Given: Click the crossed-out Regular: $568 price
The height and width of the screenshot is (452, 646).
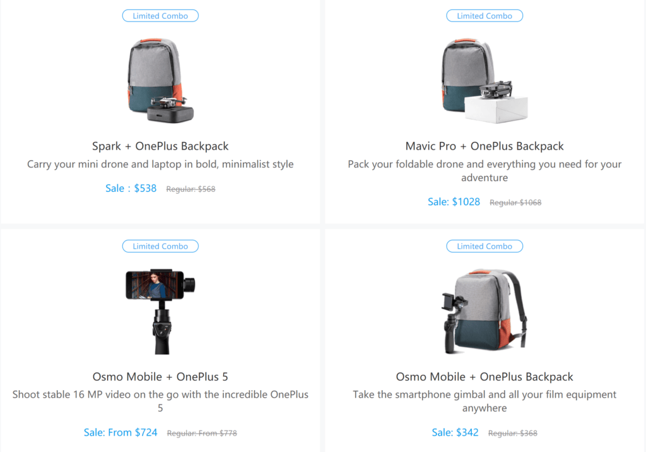Looking at the screenshot, I should pos(191,189).
